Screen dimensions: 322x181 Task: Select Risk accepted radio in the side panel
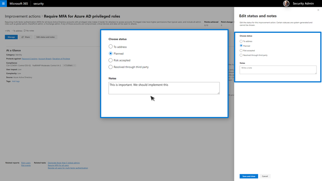[x=241, y=51]
